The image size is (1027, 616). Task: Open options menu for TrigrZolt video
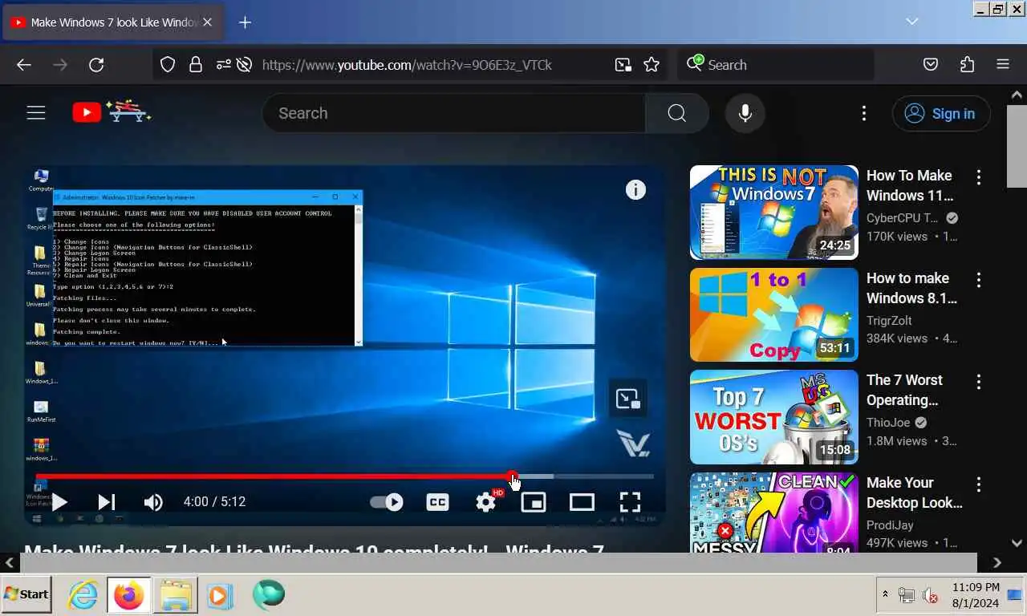[x=979, y=280]
